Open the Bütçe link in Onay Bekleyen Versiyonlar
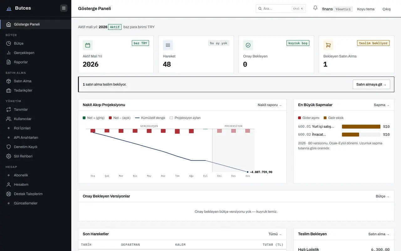 click(383, 196)
